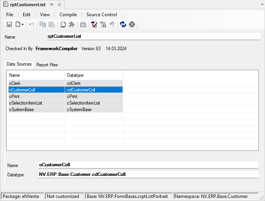Open the Compile menu

[68, 15]
